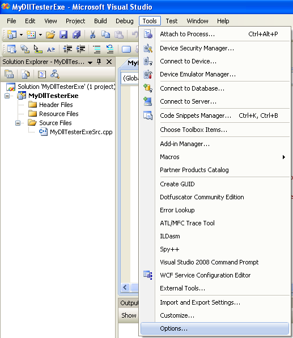Click the Display Word Completion icon

[51, 49]
